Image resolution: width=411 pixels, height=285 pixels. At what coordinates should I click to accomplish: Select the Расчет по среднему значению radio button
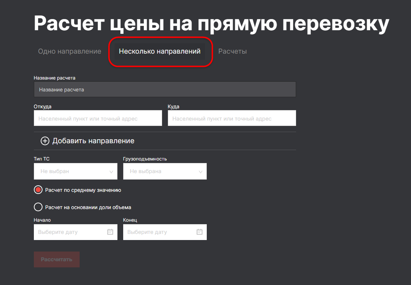pos(38,190)
